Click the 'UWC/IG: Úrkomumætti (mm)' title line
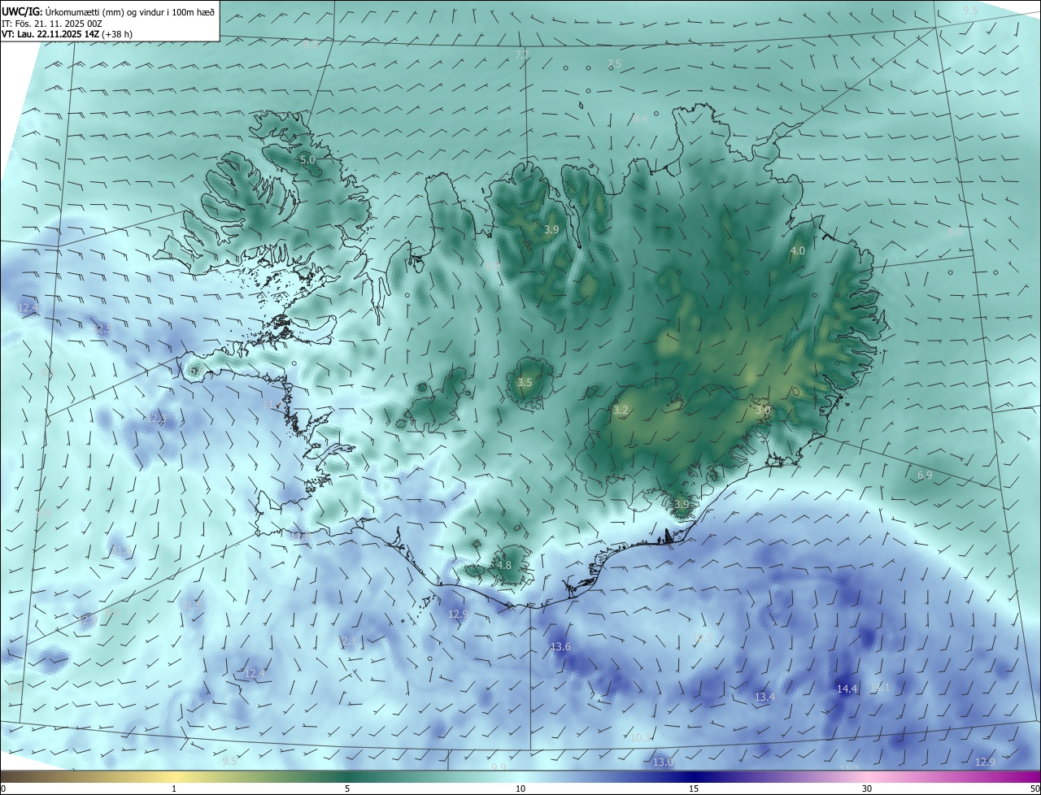 click(108, 11)
